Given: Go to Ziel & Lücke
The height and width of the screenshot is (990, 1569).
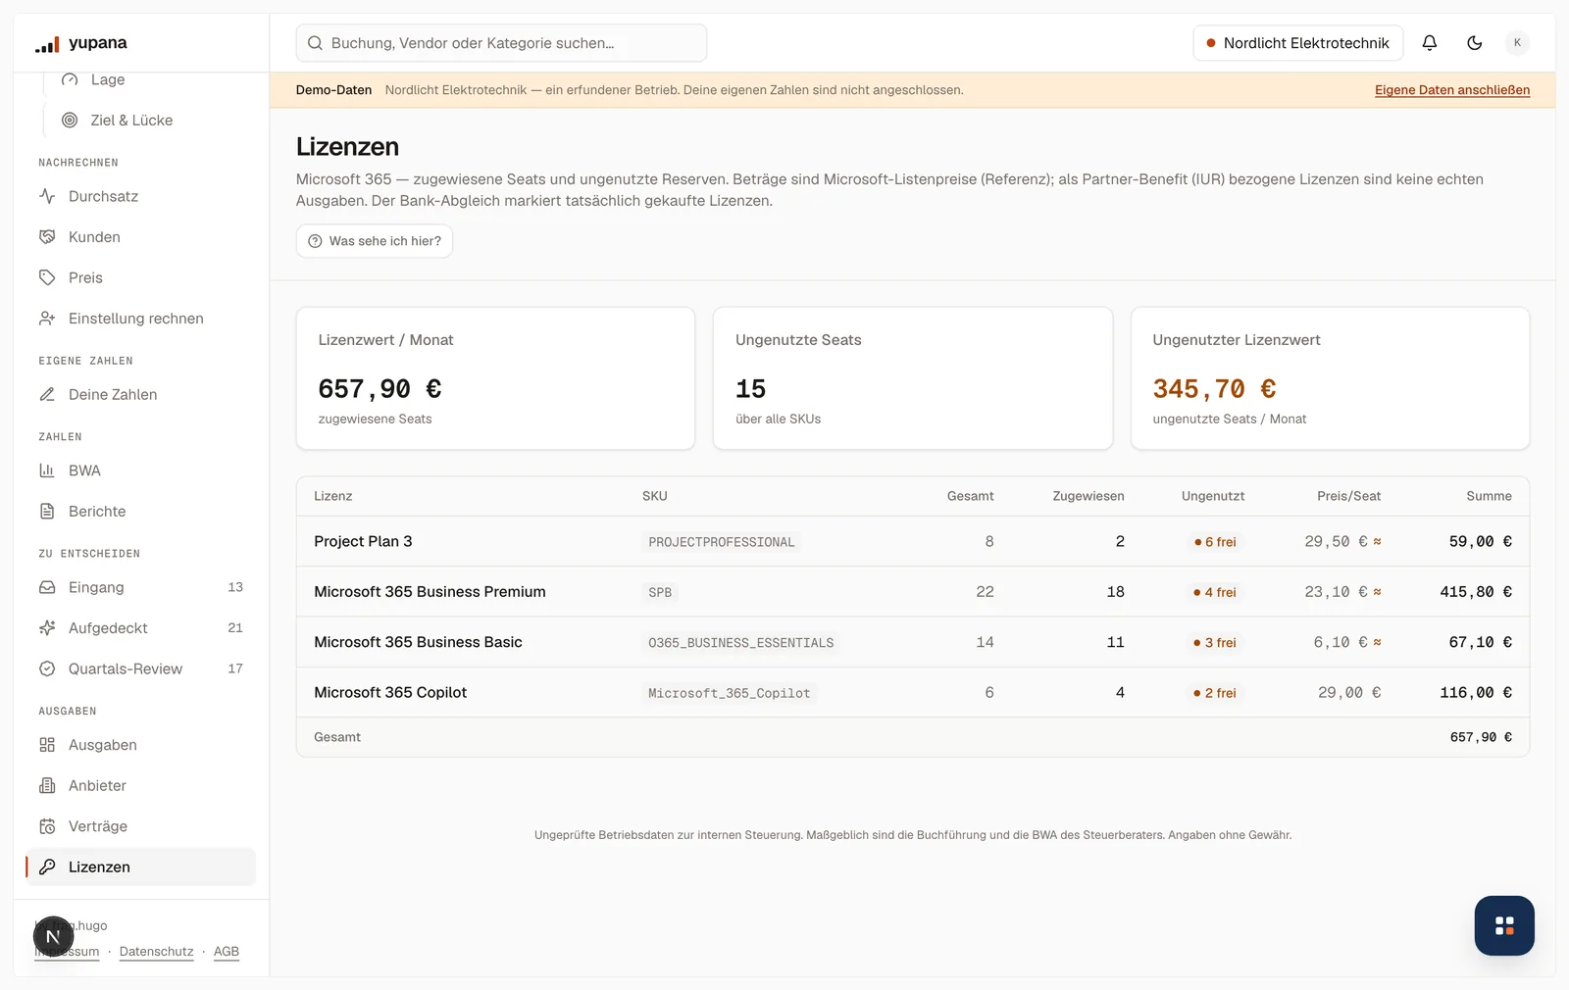Looking at the screenshot, I should (131, 121).
